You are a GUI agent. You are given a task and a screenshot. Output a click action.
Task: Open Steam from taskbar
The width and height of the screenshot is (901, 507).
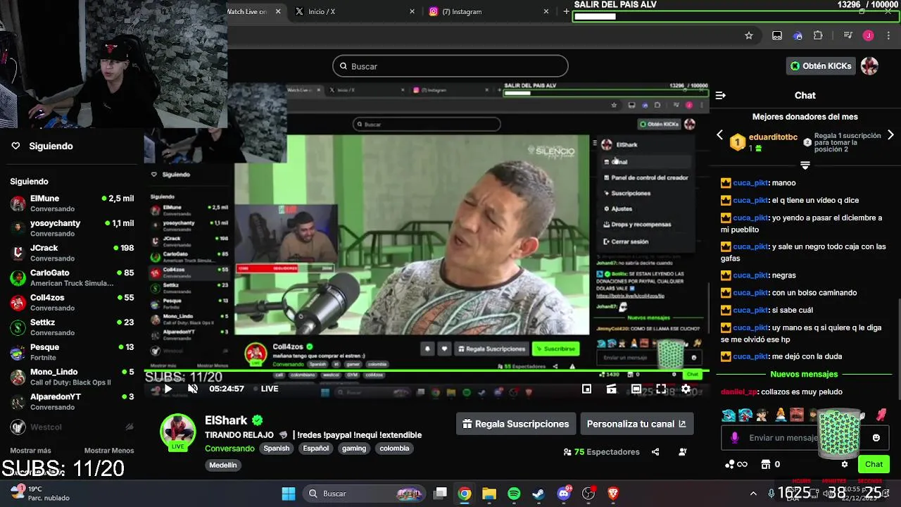click(538, 494)
